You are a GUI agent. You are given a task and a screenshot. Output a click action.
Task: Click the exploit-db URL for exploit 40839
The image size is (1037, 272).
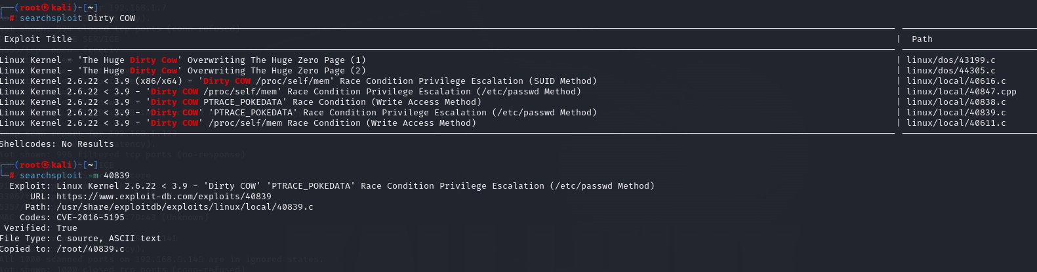163,197
